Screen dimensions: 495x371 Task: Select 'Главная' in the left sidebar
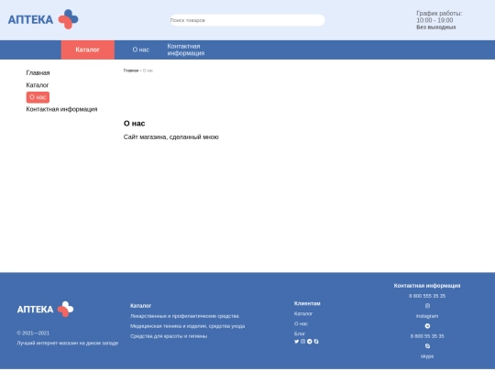pos(38,73)
